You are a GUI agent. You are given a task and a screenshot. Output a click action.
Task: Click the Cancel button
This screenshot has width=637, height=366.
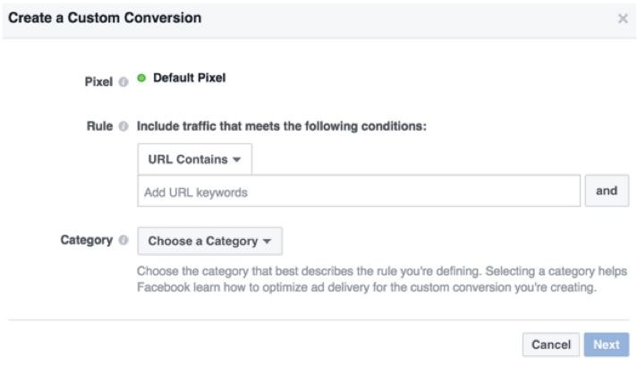tap(550, 345)
